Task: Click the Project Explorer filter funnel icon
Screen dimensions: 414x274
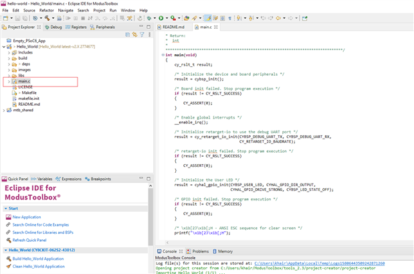Action: coord(142,35)
